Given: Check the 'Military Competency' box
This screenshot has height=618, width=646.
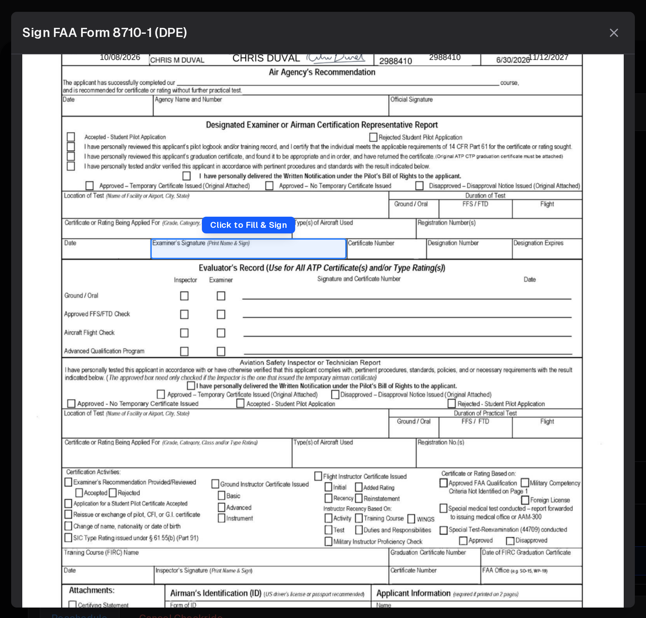Looking at the screenshot, I should pyautogui.click(x=525, y=483).
